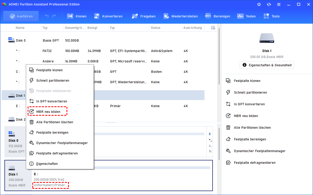Image resolution: width=313 pixels, height=195 pixels.
Task: Sort by the Status column header
Action: pyautogui.click(x=156, y=28)
